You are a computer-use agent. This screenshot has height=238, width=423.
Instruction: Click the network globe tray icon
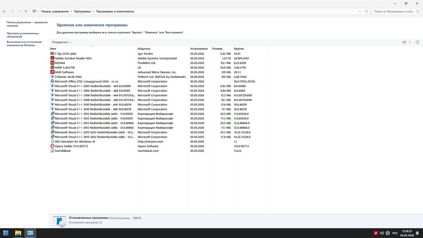pos(388,233)
